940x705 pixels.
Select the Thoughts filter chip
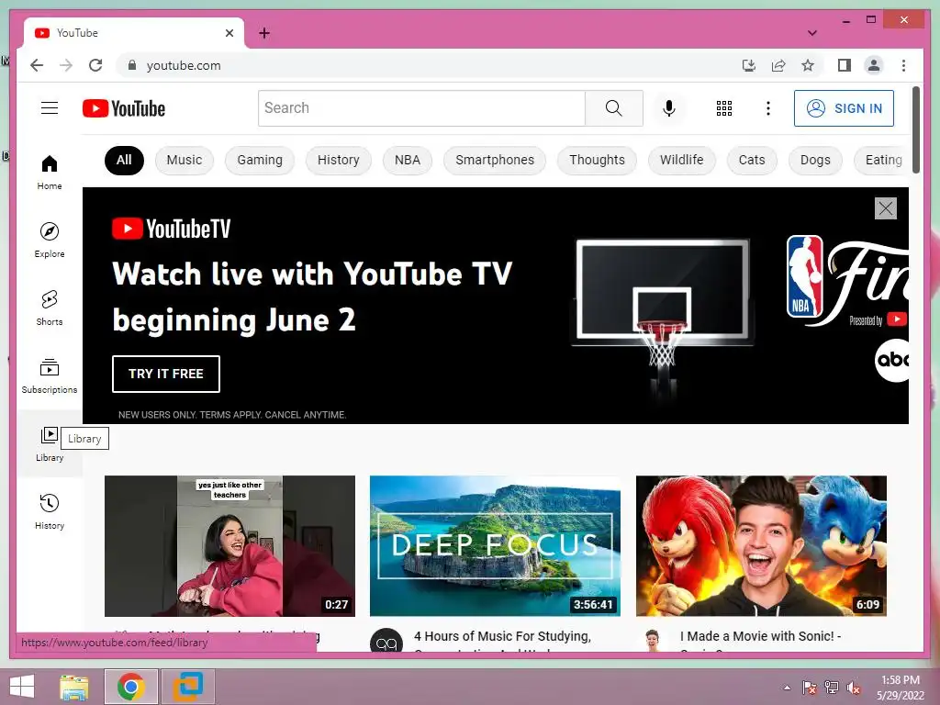(x=597, y=160)
